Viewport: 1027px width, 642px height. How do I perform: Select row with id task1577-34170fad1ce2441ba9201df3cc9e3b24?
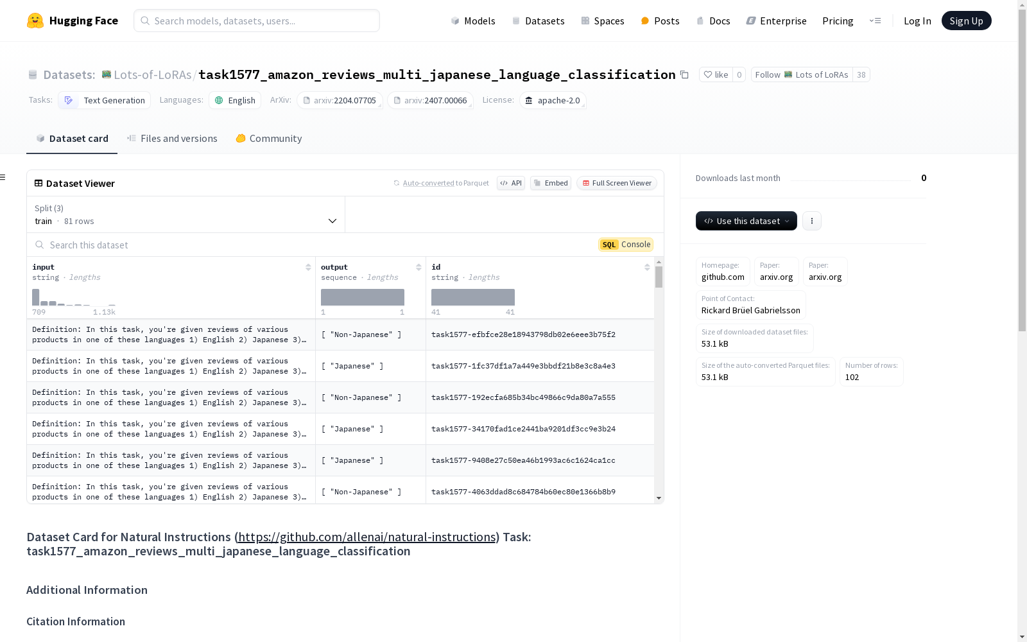pyautogui.click(x=340, y=429)
